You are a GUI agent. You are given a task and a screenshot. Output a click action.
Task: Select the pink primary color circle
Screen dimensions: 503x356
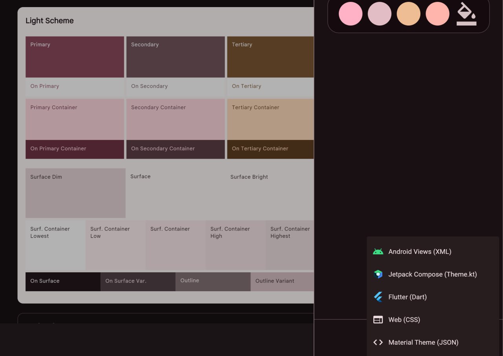351,14
